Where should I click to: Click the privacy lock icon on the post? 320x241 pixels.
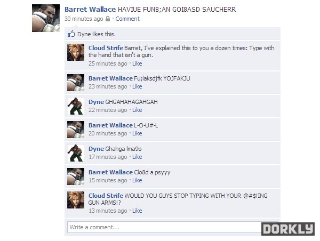[x=108, y=19]
